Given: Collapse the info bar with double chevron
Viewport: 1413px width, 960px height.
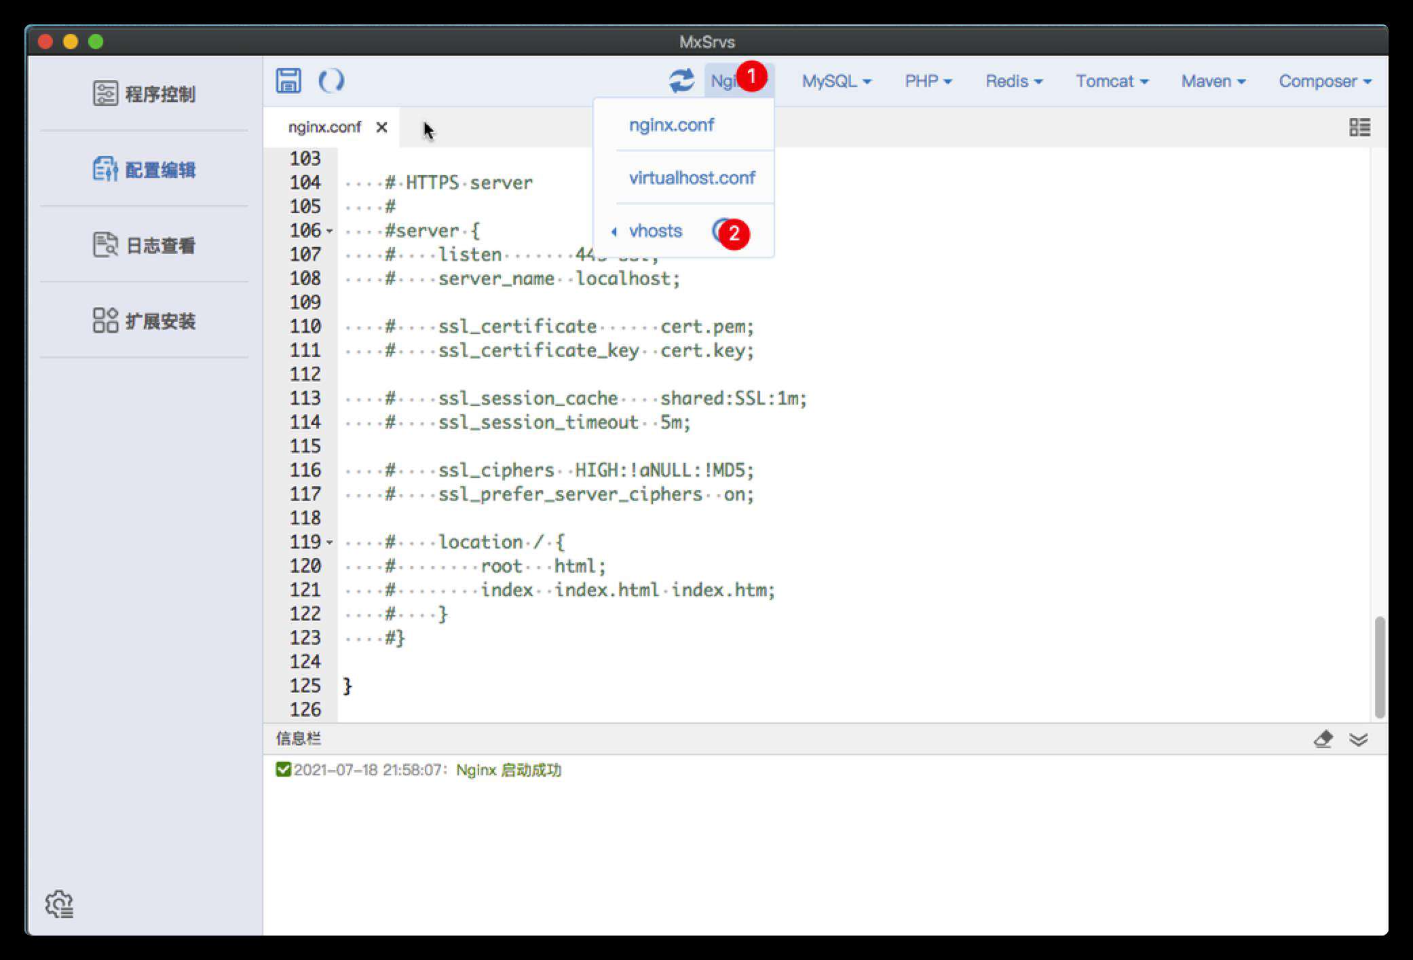Looking at the screenshot, I should [1359, 739].
